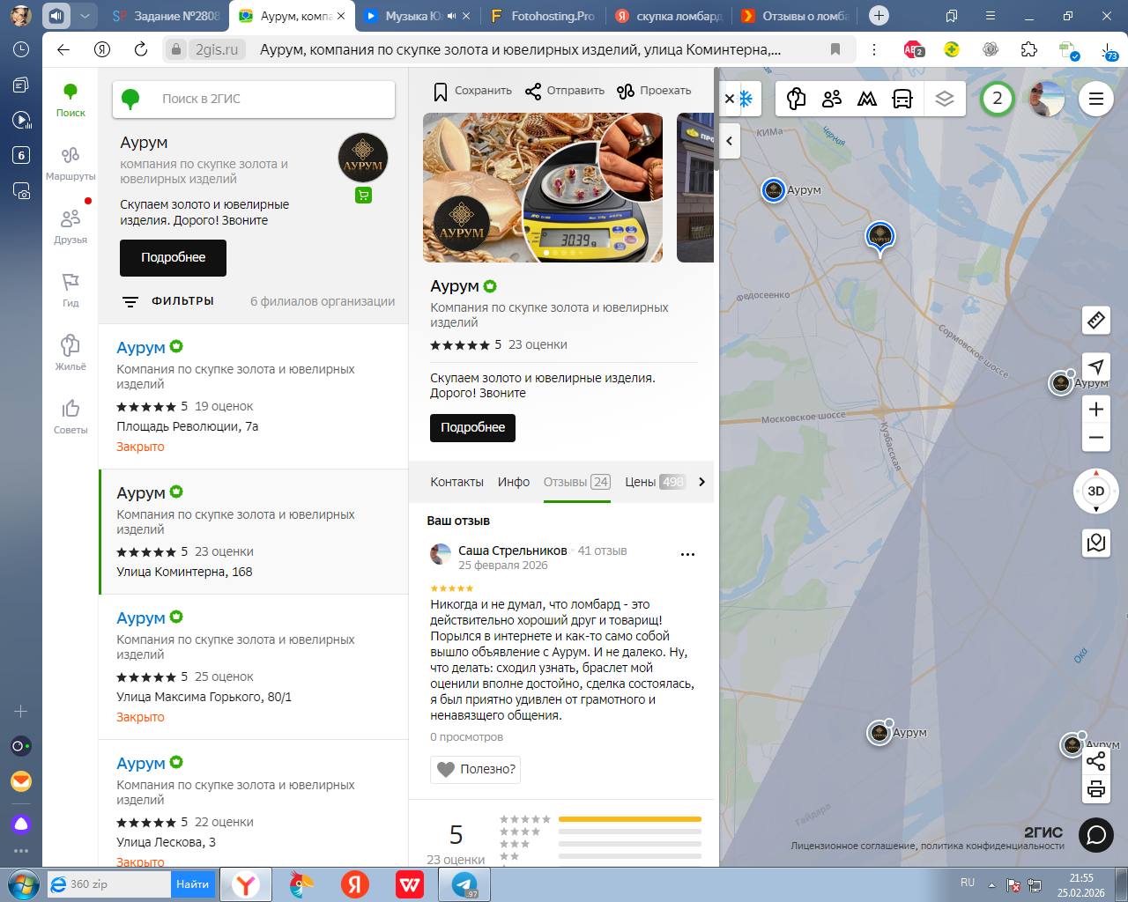Open the friends on map icon

pyautogui.click(x=832, y=99)
